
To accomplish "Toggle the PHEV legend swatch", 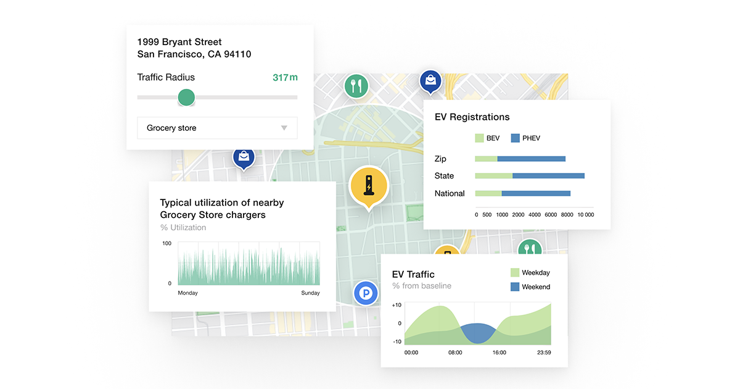I will point(516,138).
